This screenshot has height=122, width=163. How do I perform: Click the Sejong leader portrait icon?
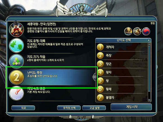16,29
